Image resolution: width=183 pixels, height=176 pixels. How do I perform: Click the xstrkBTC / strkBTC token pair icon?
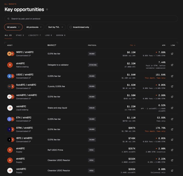11,97
